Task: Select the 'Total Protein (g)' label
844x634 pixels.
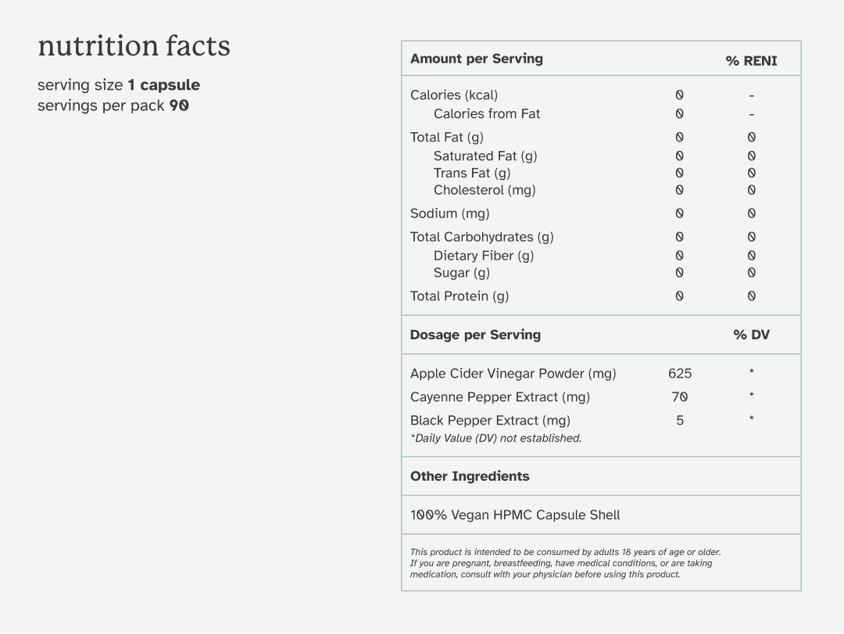Action: [x=460, y=296]
